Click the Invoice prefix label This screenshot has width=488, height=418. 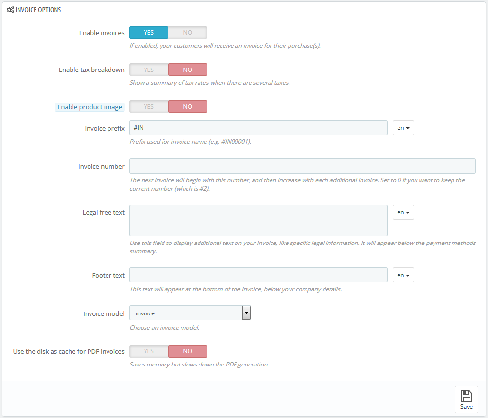coord(105,129)
